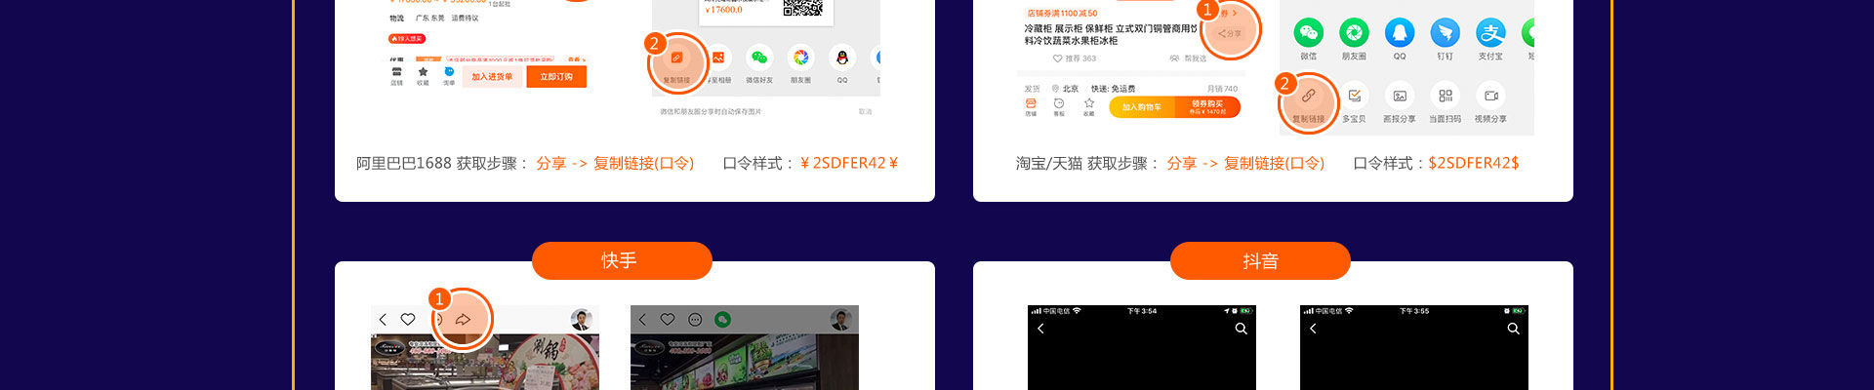Click 复制链接 icon in the 1688 share panel

(x=676, y=59)
